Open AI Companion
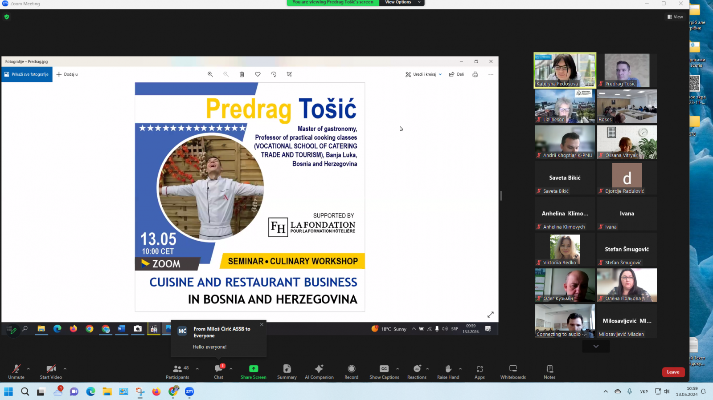The image size is (713, 400). [x=319, y=372]
